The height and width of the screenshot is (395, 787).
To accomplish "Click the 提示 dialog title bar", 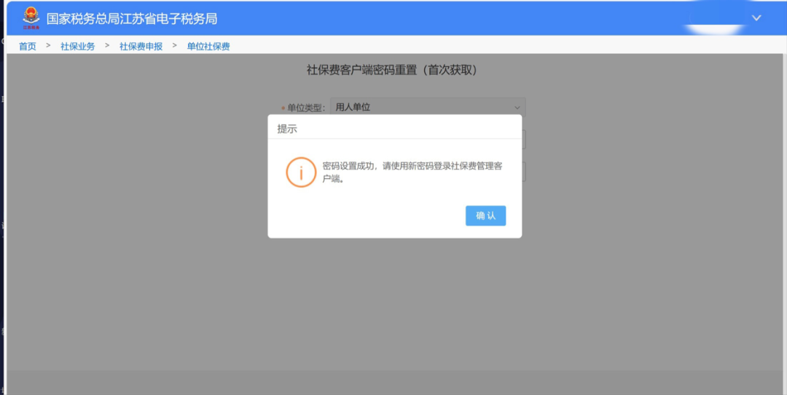I will pos(394,128).
